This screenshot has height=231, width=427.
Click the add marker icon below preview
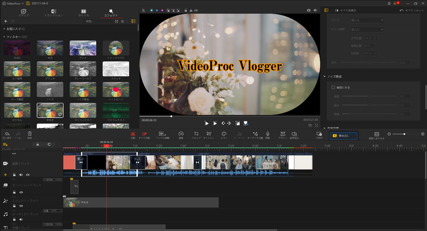click(246, 123)
